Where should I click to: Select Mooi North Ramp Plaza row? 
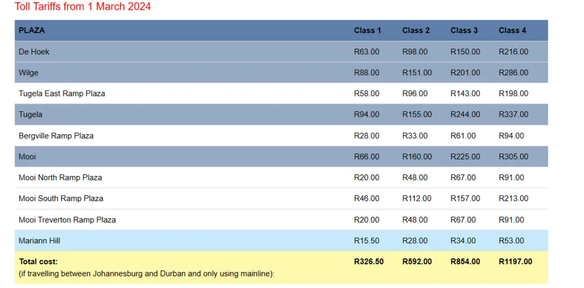(x=281, y=178)
